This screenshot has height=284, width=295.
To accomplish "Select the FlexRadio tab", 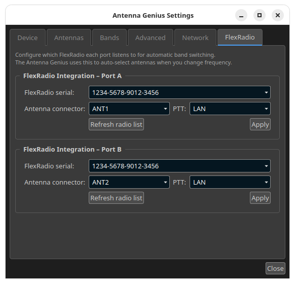I will coord(240,37).
